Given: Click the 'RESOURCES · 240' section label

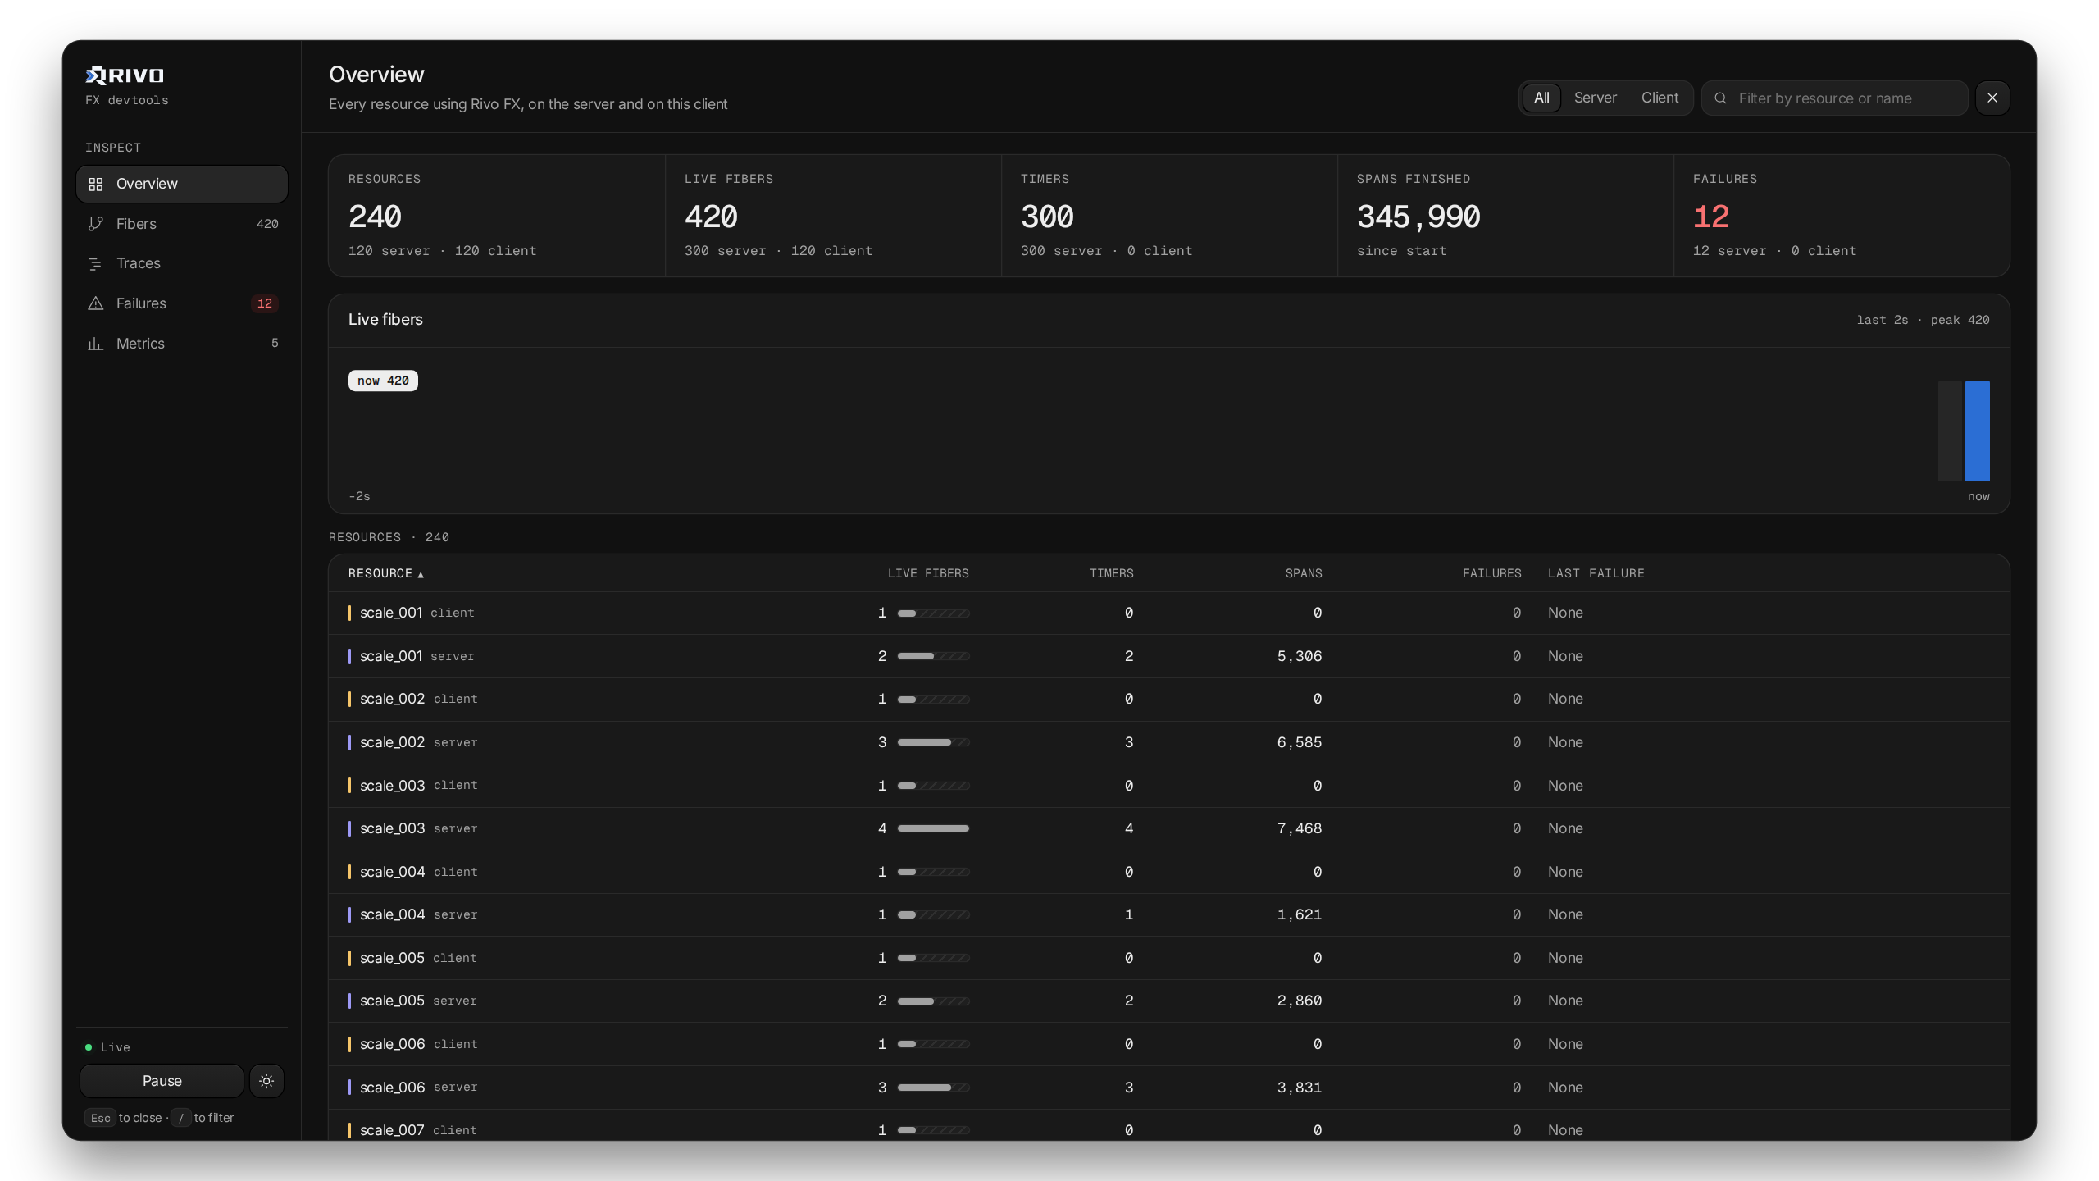Looking at the screenshot, I should (389, 537).
